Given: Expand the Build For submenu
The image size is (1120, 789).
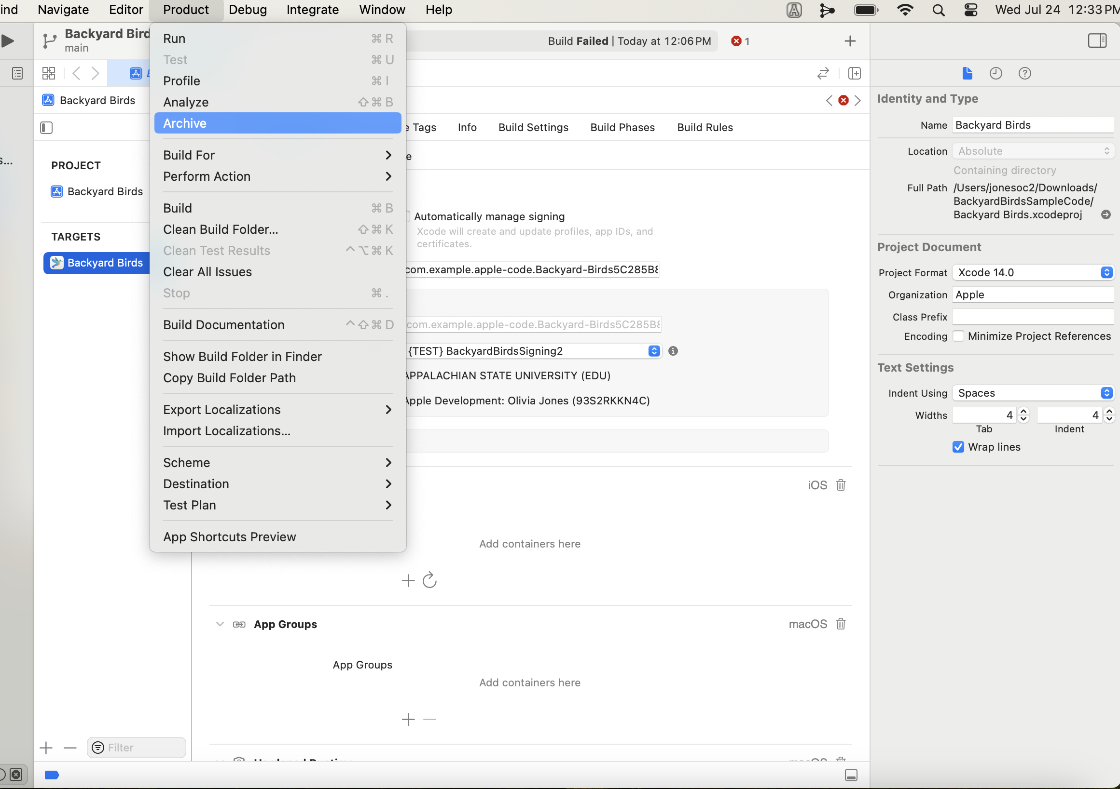Looking at the screenshot, I should coord(277,155).
